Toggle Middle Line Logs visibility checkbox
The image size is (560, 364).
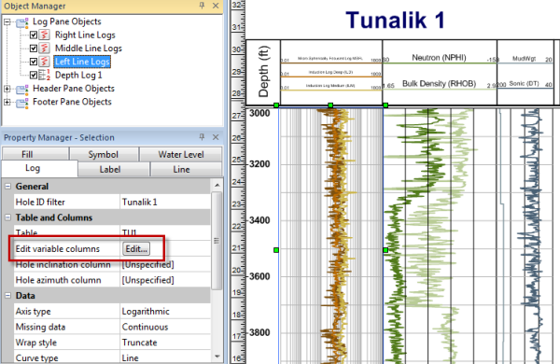(34, 49)
